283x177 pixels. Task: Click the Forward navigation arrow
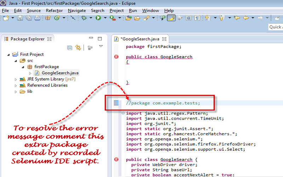[260, 18]
